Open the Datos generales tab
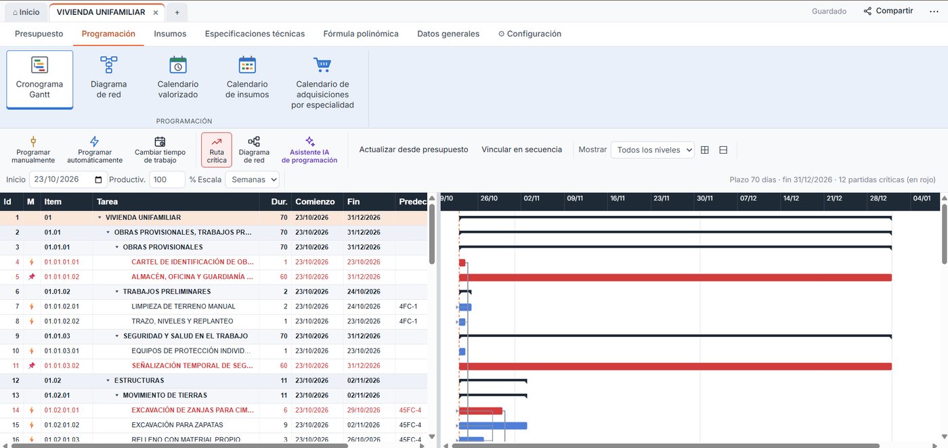Screen dimensions: 948x448 [x=448, y=34]
